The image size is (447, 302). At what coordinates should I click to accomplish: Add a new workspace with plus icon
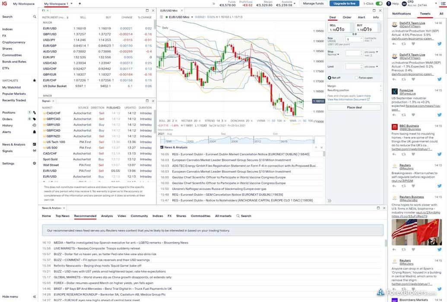(79, 3)
